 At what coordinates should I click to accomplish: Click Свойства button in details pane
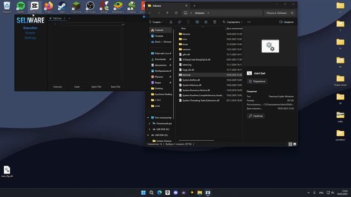256,116
